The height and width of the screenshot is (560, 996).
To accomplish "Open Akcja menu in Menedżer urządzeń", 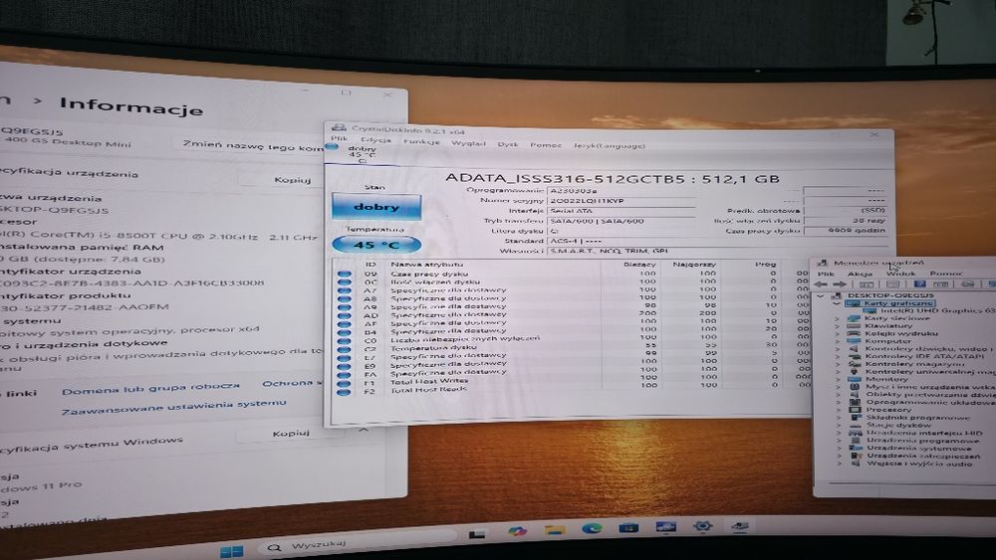I will click(x=860, y=274).
